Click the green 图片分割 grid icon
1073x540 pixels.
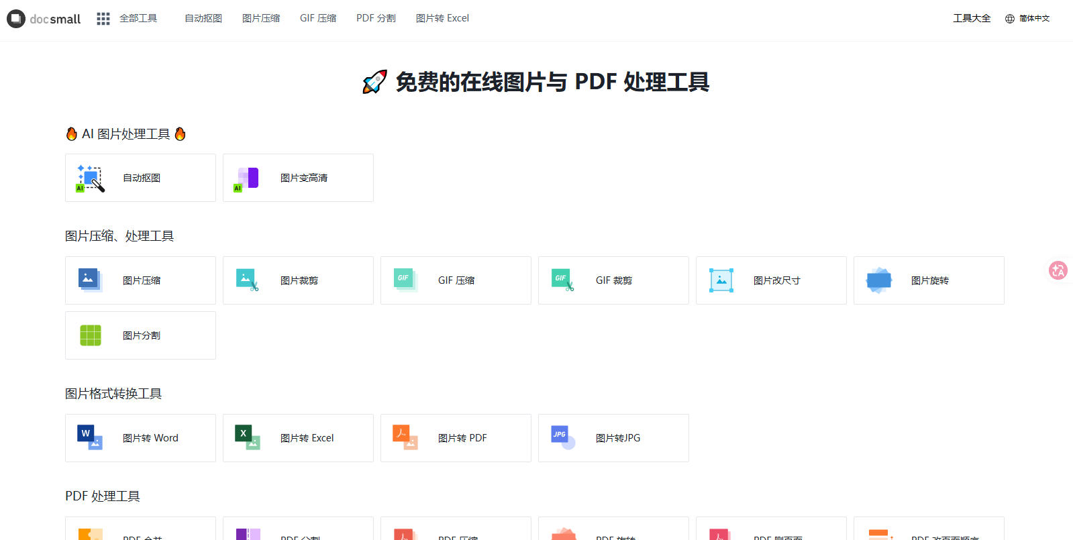(90, 335)
